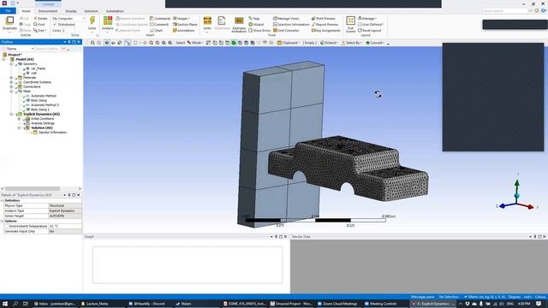This screenshot has height=308, width=548.
Task: Click Delete in the Outline group
Action: pyautogui.click(x=40, y=19)
